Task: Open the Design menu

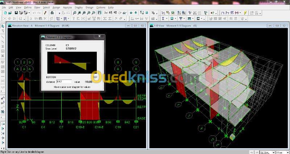Action: coord(90,7)
